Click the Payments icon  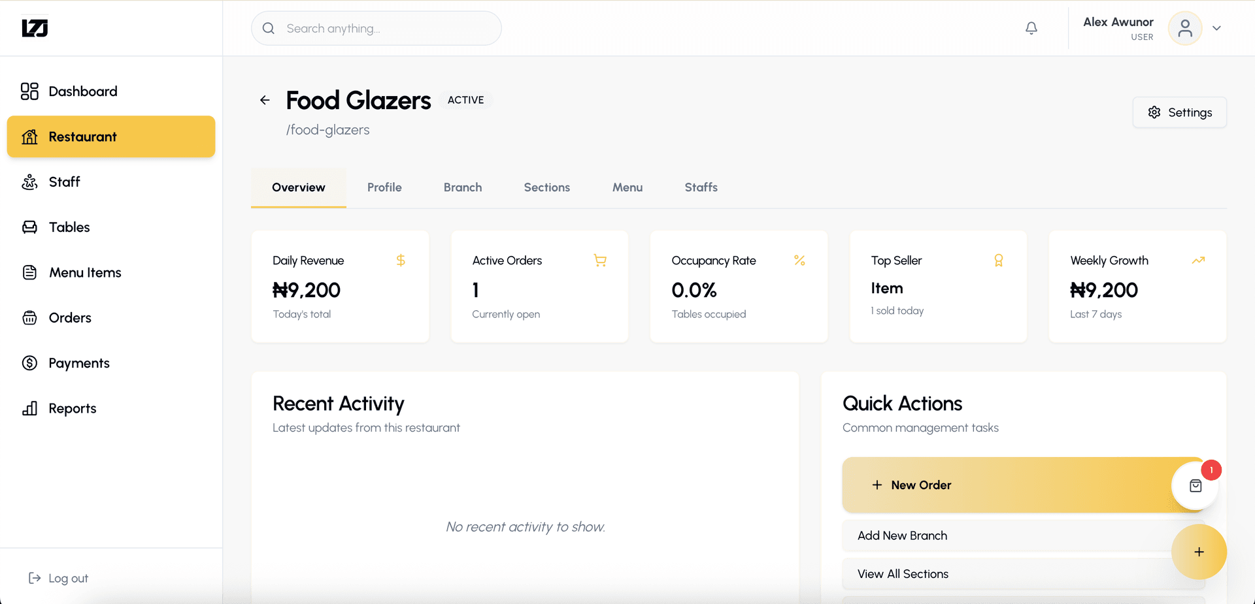click(29, 363)
